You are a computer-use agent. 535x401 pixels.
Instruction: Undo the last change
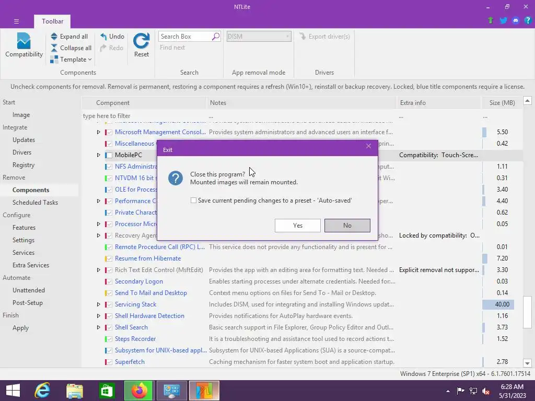click(112, 37)
